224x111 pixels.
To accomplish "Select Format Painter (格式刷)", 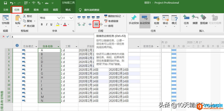I will click(x=29, y=26).
